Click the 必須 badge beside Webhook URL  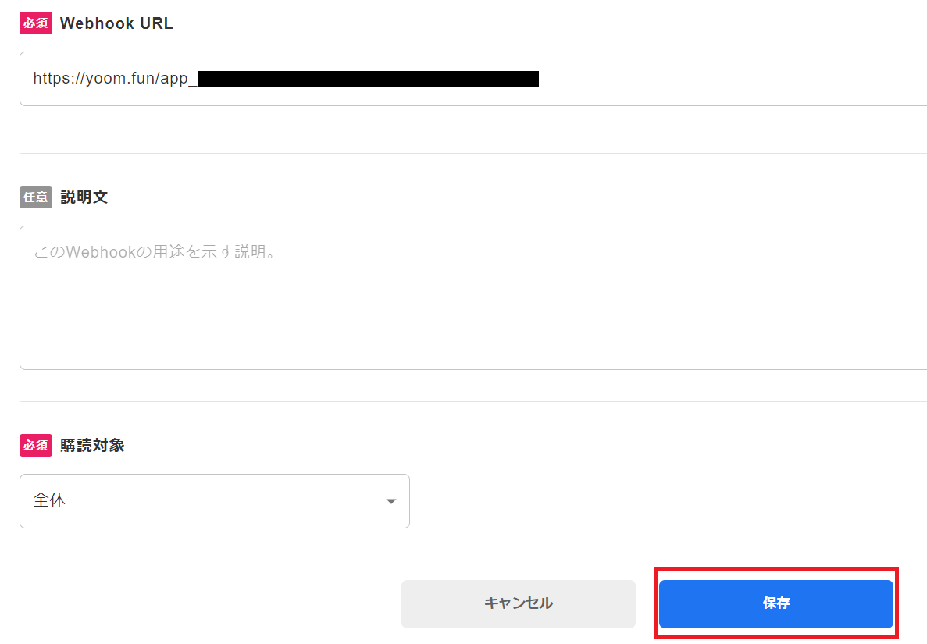click(x=36, y=23)
